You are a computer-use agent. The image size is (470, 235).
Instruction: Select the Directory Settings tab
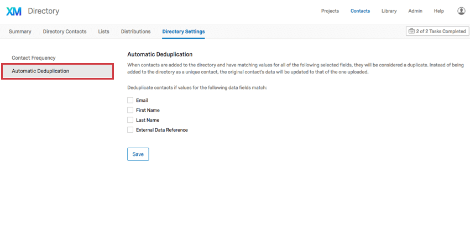(184, 32)
